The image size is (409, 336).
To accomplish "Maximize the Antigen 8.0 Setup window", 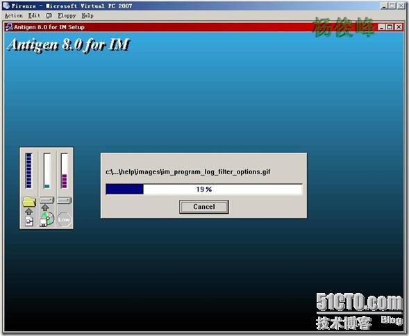I will pyautogui.click(x=390, y=27).
